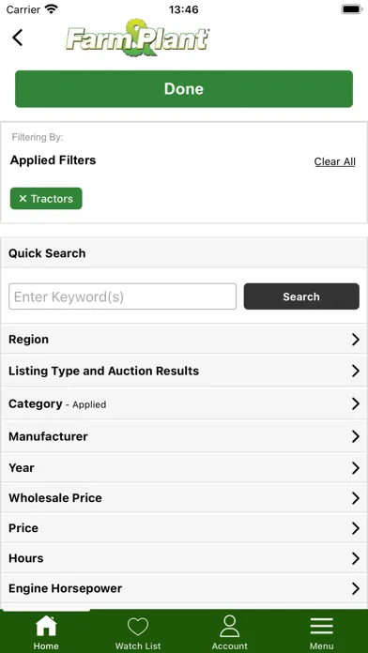Tap the back arrow icon
Image resolution: width=368 pixels, height=653 pixels.
point(17,38)
